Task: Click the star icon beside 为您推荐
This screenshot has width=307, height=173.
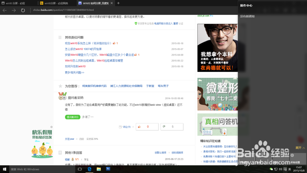Action: [x=60, y=86]
